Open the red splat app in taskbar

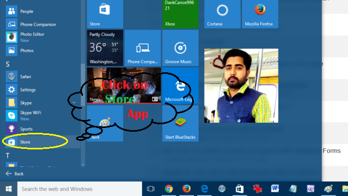click(258, 189)
